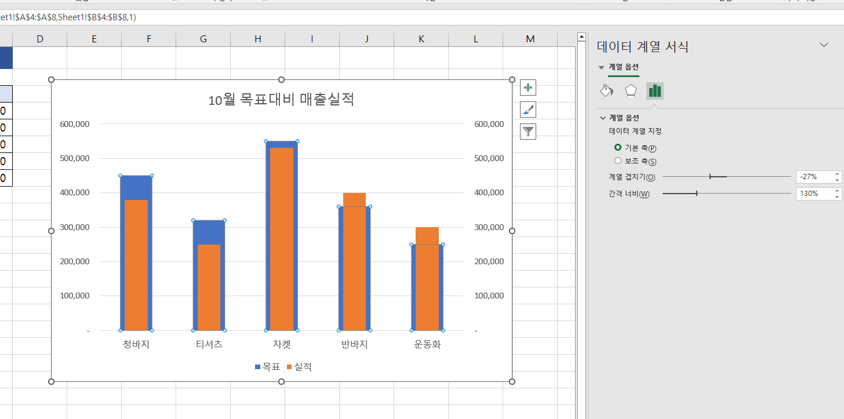Select column J header

pyautogui.click(x=367, y=39)
